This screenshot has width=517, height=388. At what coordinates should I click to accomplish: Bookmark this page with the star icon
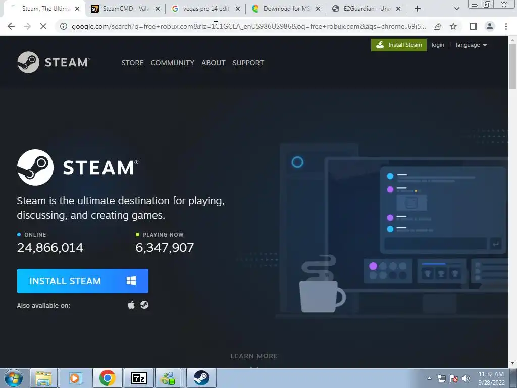pos(453,26)
